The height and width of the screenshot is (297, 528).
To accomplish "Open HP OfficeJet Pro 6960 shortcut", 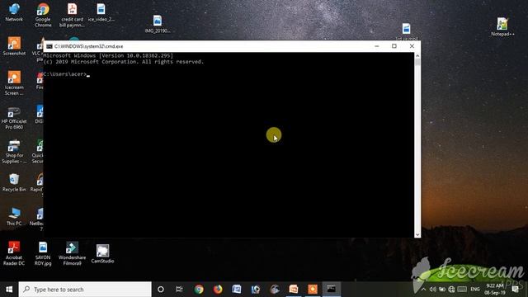I will tap(14, 118).
